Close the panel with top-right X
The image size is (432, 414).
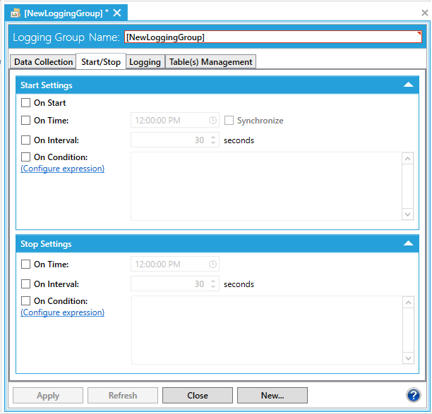coord(425,13)
